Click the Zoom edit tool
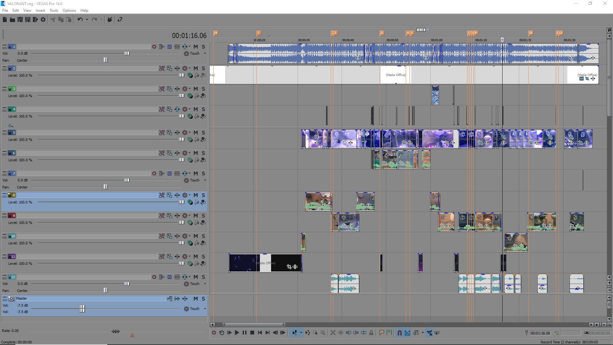 [x=323, y=333]
